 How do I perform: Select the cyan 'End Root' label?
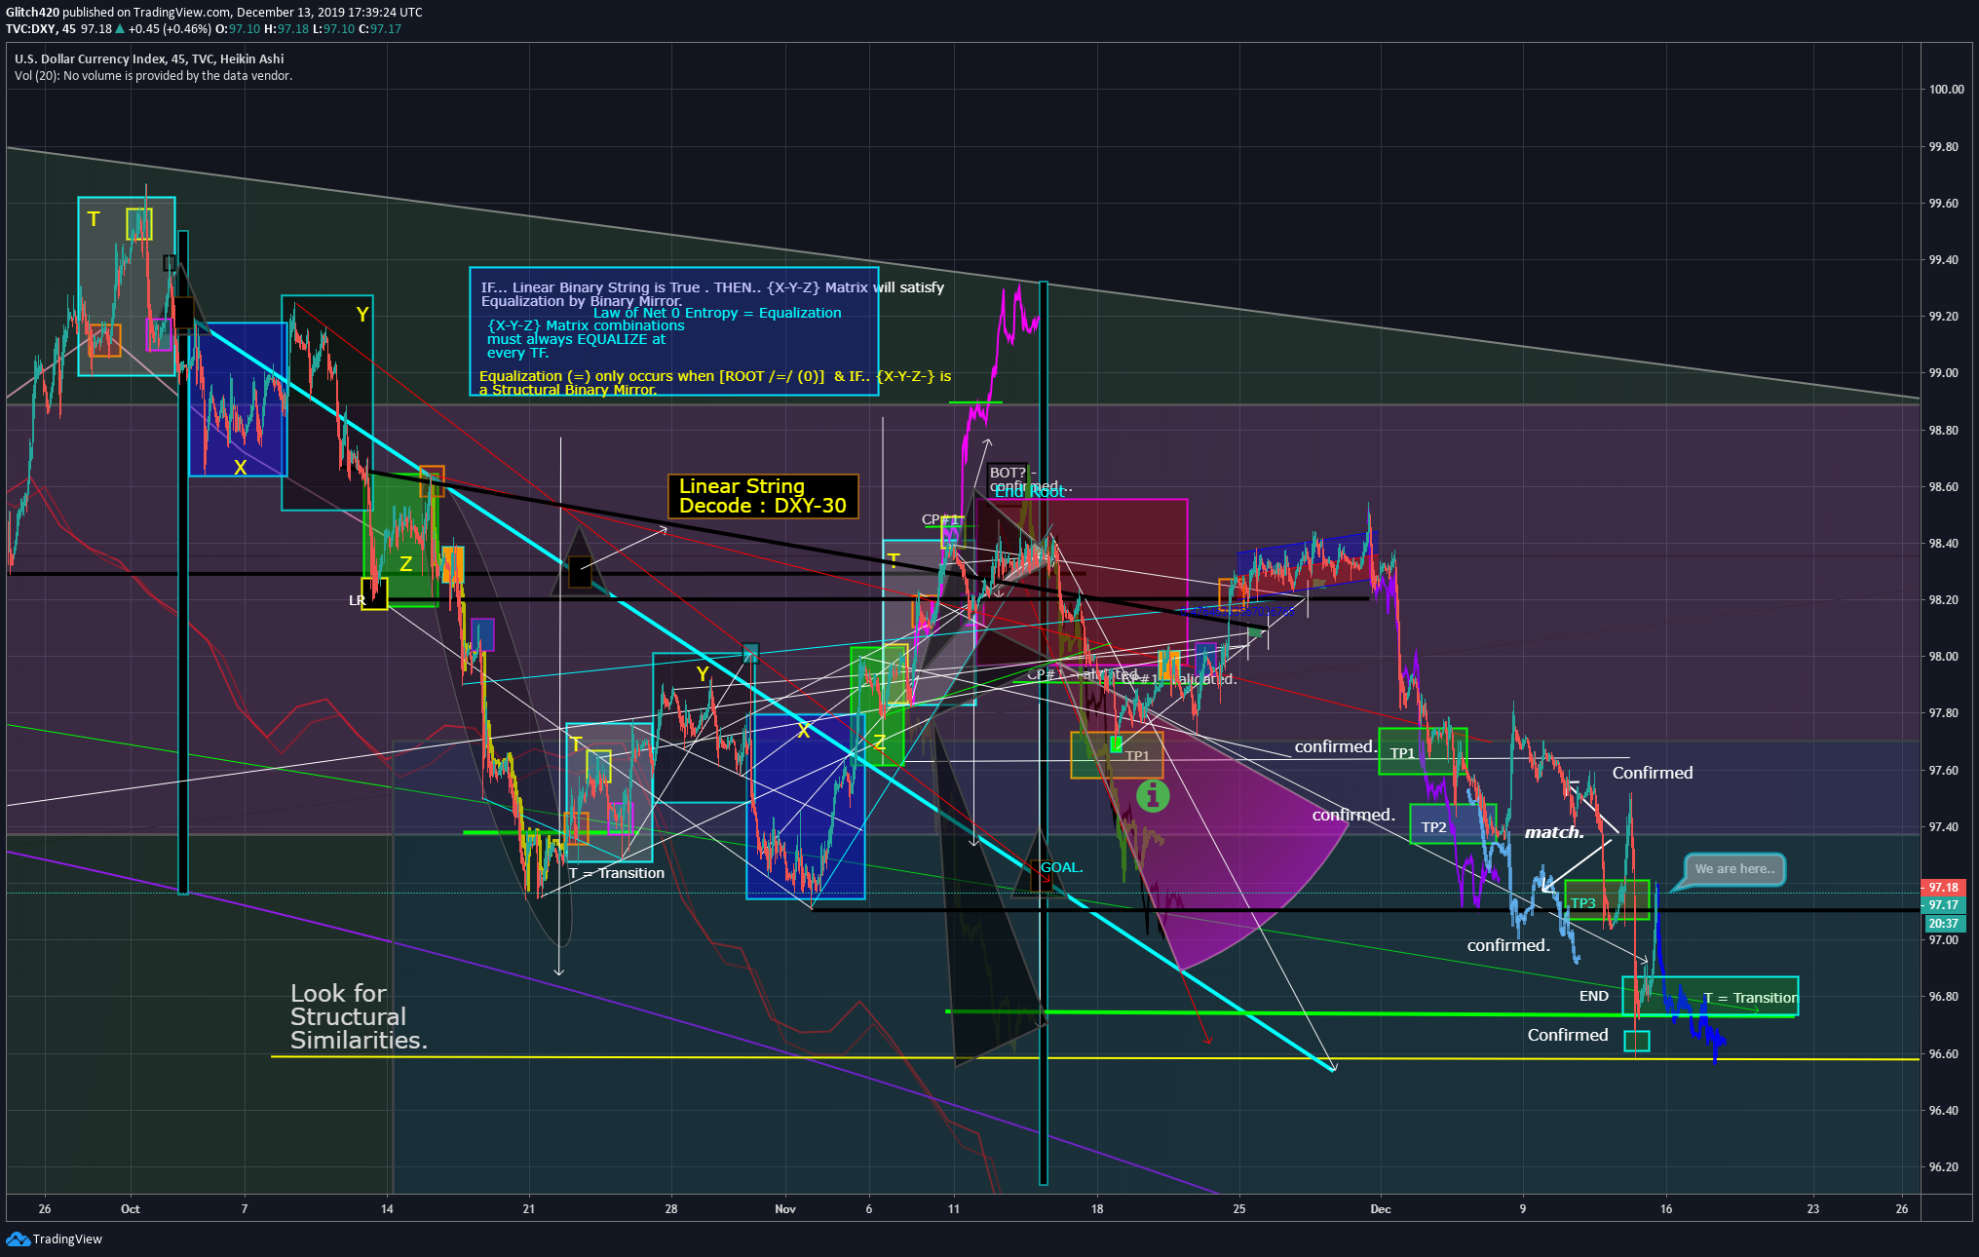[x=1030, y=491]
